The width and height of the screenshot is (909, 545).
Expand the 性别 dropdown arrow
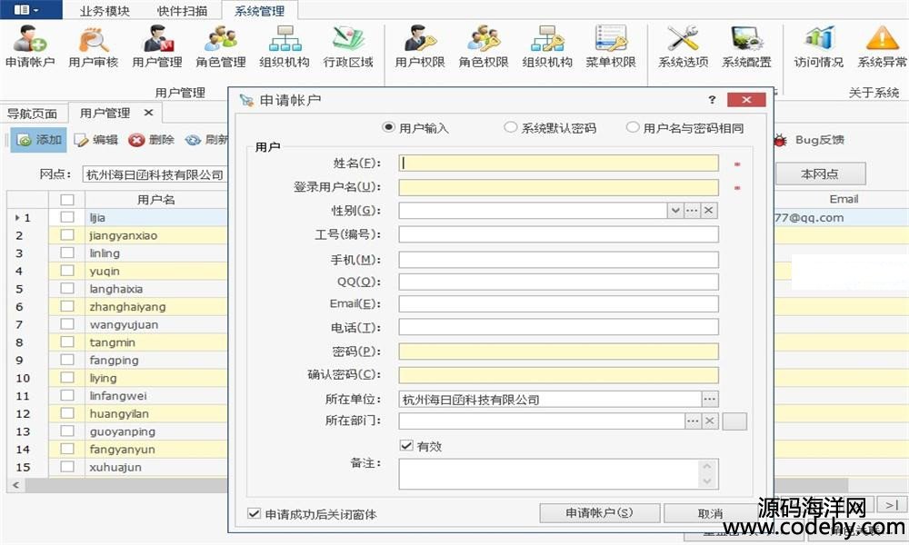674,211
